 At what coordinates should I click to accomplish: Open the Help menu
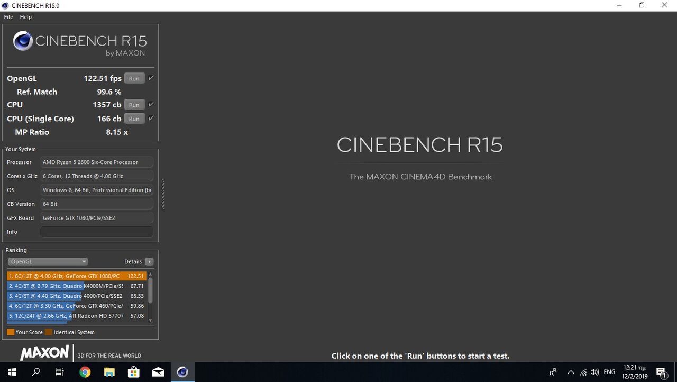pos(26,17)
